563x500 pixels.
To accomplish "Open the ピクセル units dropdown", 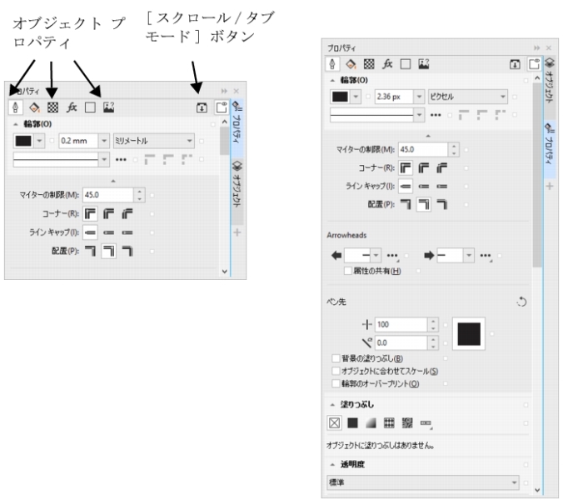I will pos(503,96).
